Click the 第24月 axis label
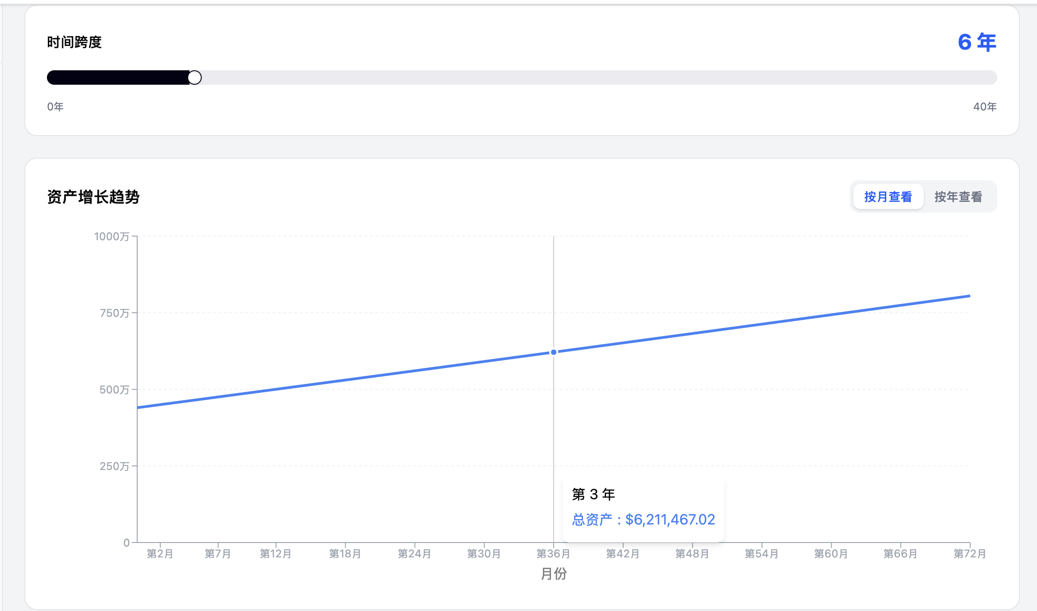Screen dimensions: 1037x611 414,553
